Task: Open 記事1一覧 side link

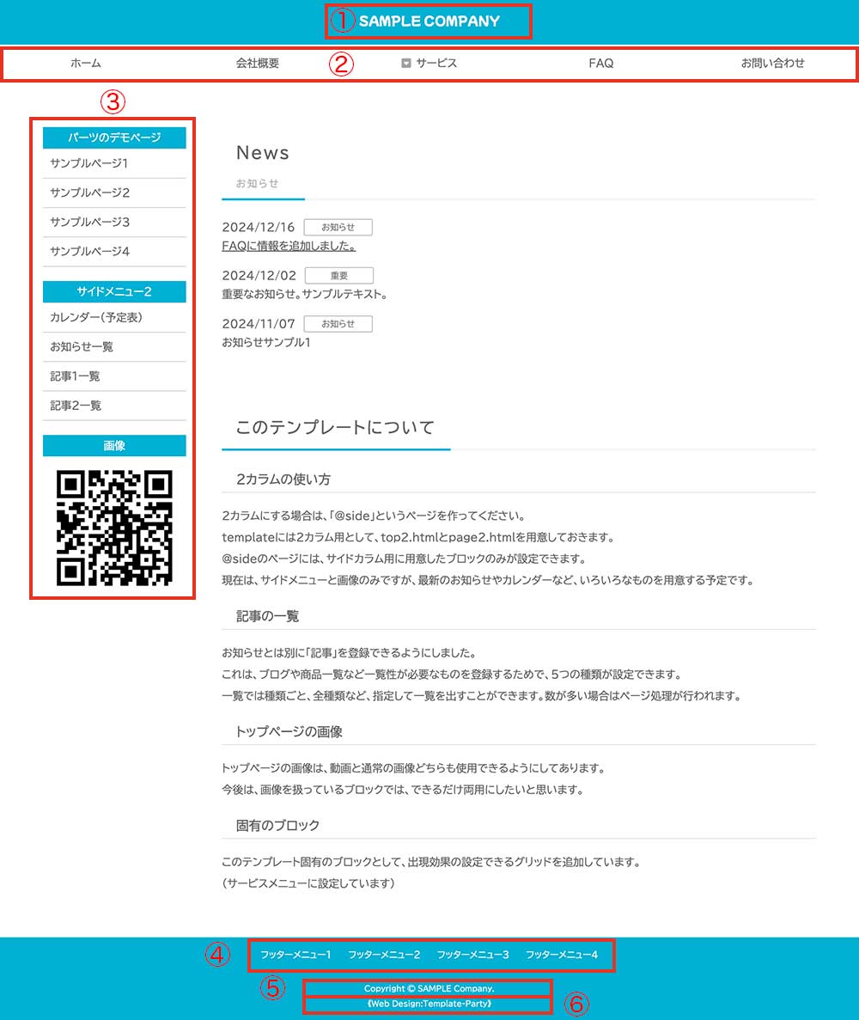Action: coord(76,376)
